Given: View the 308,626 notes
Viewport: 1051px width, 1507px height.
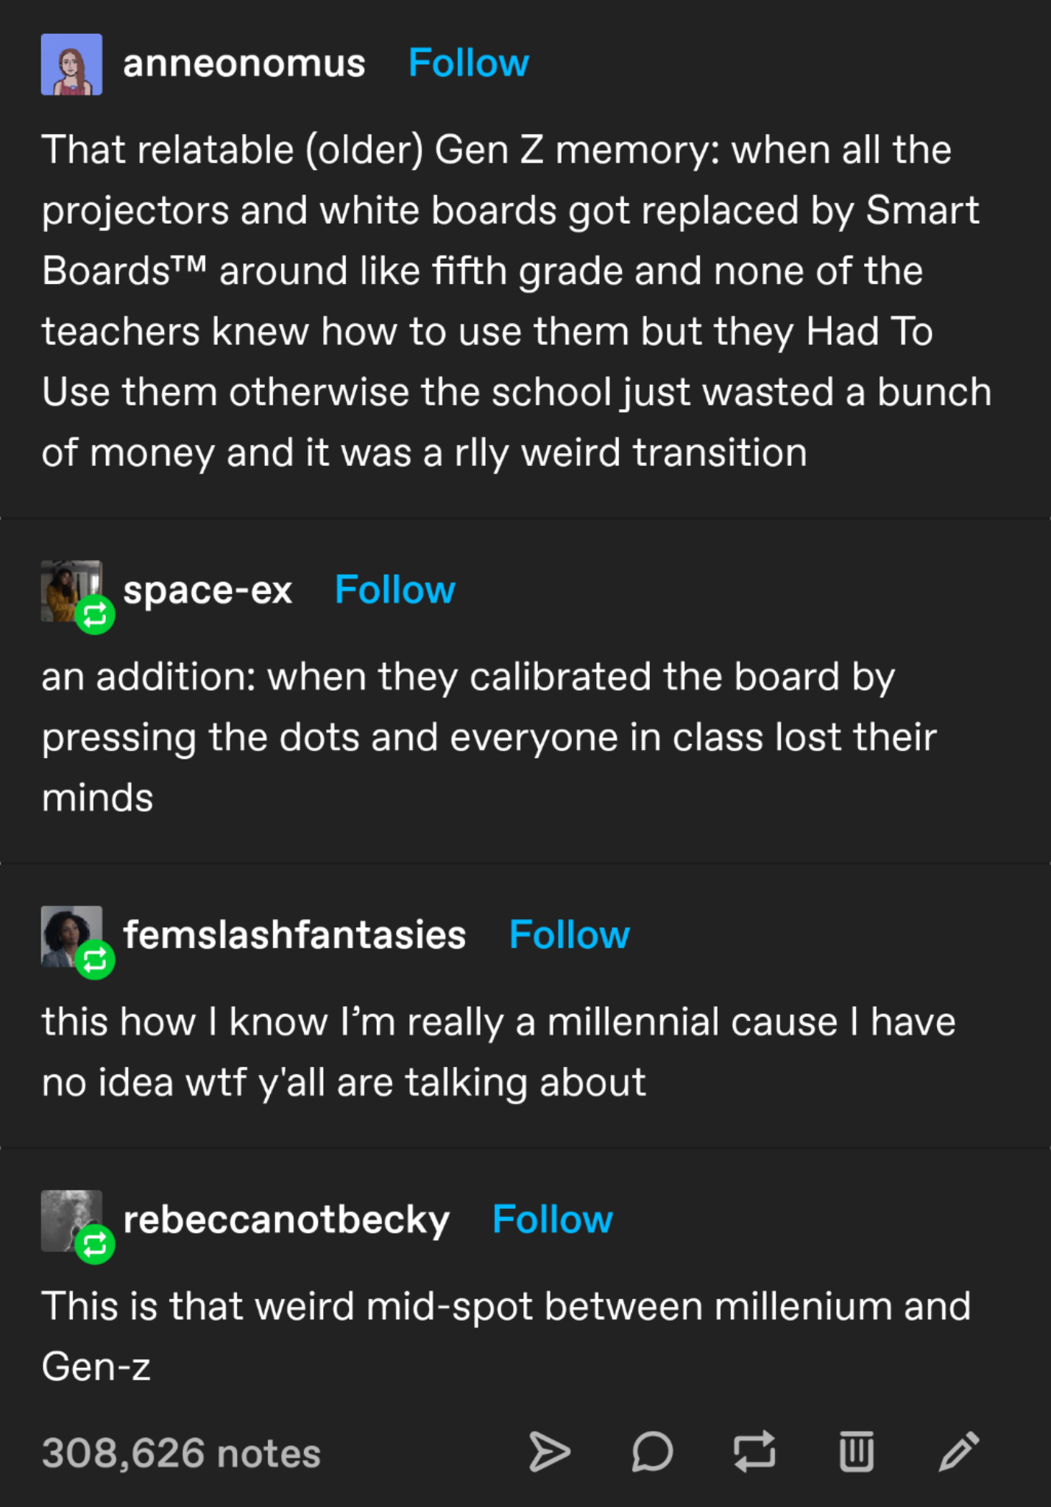Looking at the screenshot, I should pos(181,1453).
